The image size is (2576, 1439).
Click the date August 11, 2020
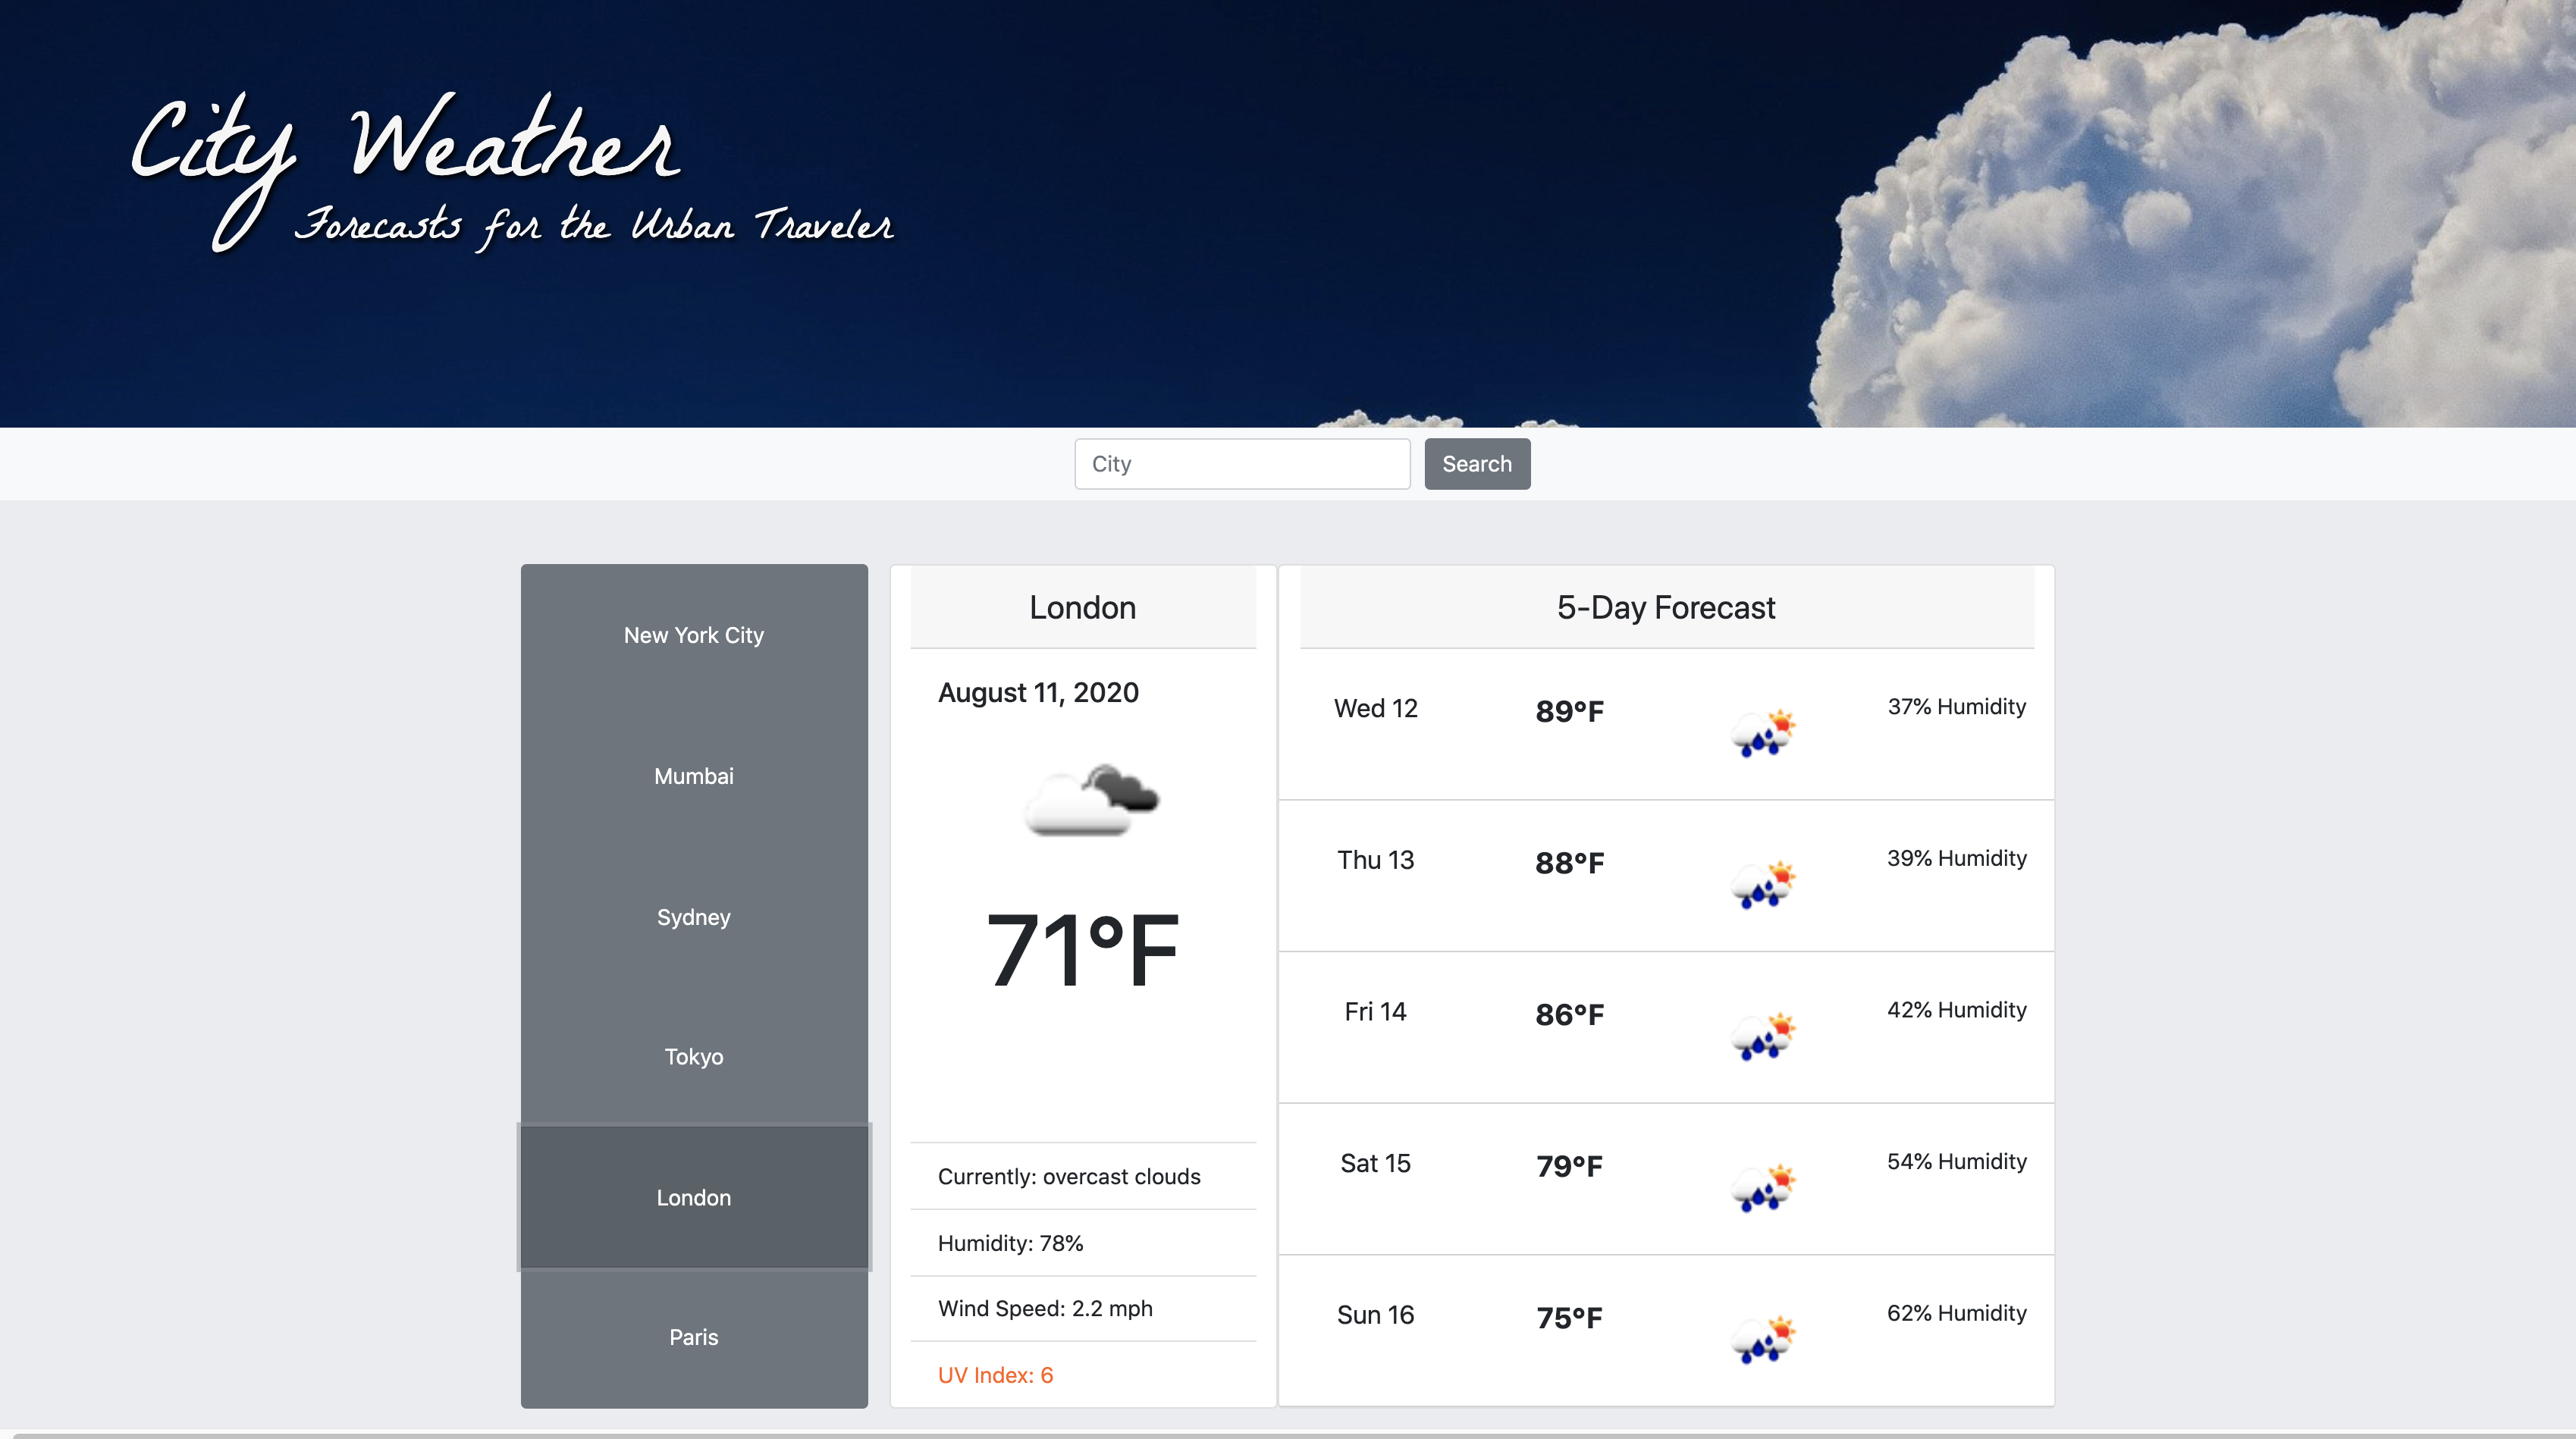1038,692
